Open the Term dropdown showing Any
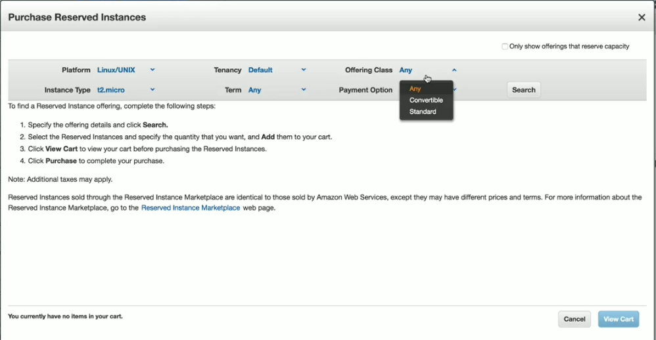 pos(255,90)
